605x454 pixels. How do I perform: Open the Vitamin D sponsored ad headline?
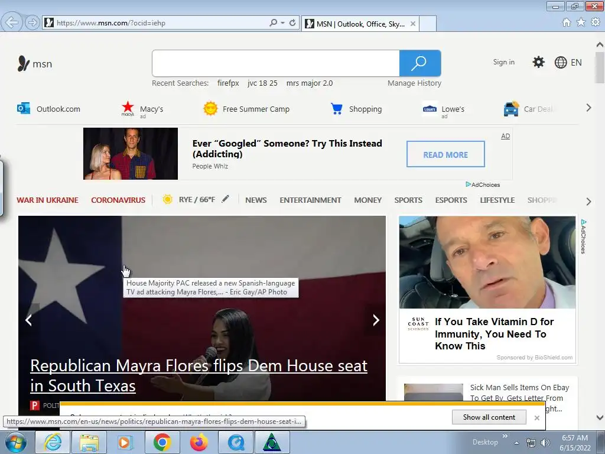tap(494, 333)
